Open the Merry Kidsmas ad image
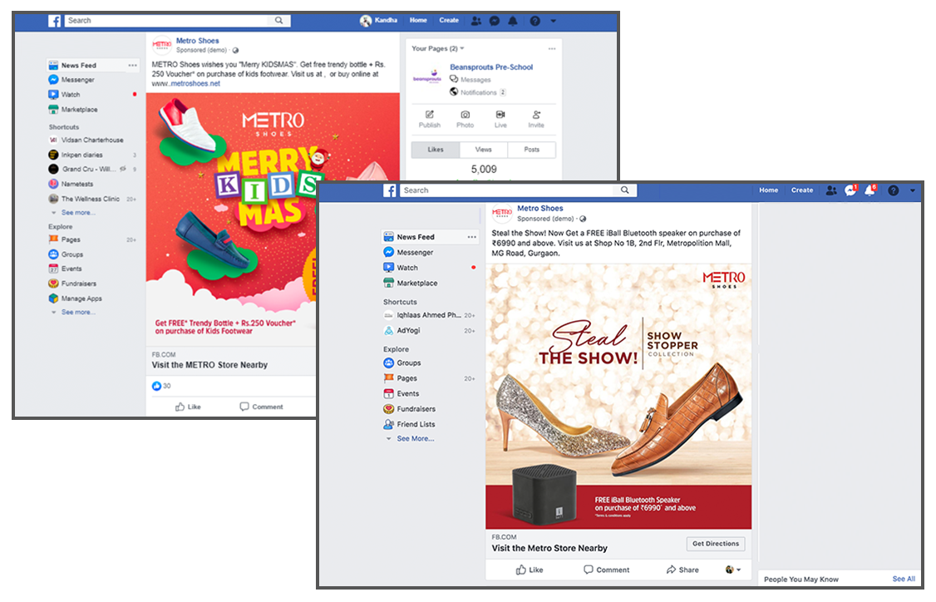936x602 pixels. [231, 219]
